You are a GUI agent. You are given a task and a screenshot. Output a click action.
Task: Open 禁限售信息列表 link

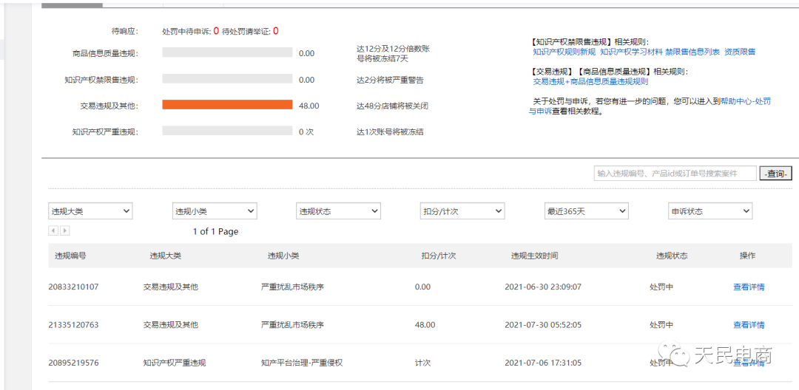[x=692, y=52]
